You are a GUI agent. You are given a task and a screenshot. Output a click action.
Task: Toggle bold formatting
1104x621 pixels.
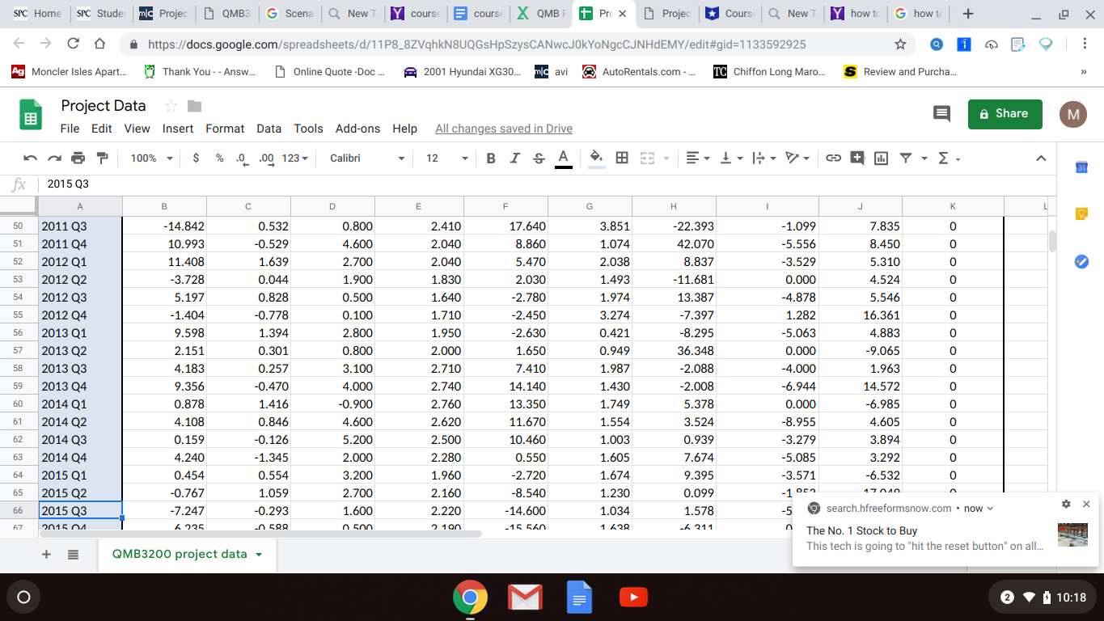pyautogui.click(x=491, y=158)
